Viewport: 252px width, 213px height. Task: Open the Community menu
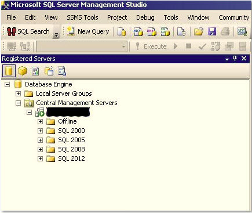tap(234, 17)
